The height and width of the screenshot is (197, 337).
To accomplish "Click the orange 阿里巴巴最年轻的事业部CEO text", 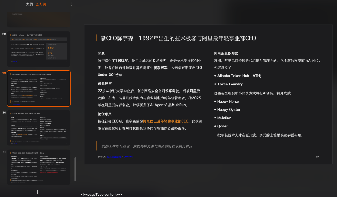I will pyautogui.click(x=166, y=121).
